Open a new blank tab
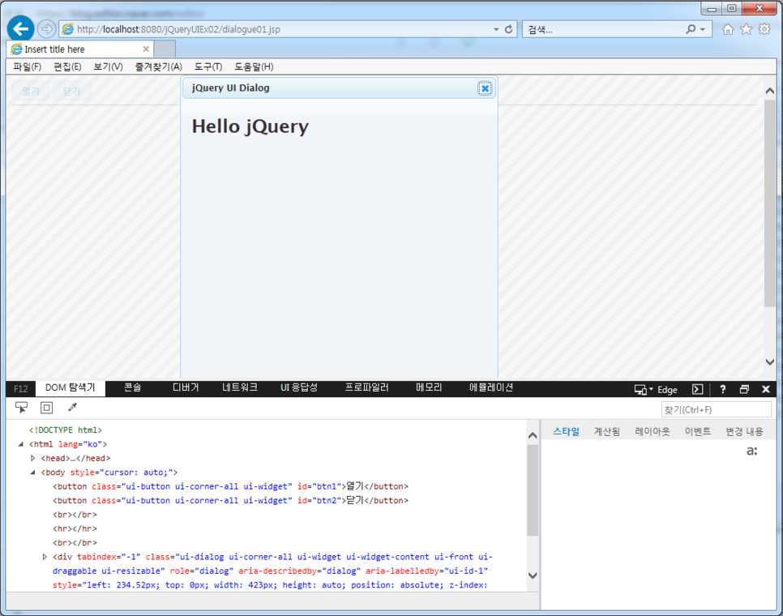 click(x=165, y=49)
